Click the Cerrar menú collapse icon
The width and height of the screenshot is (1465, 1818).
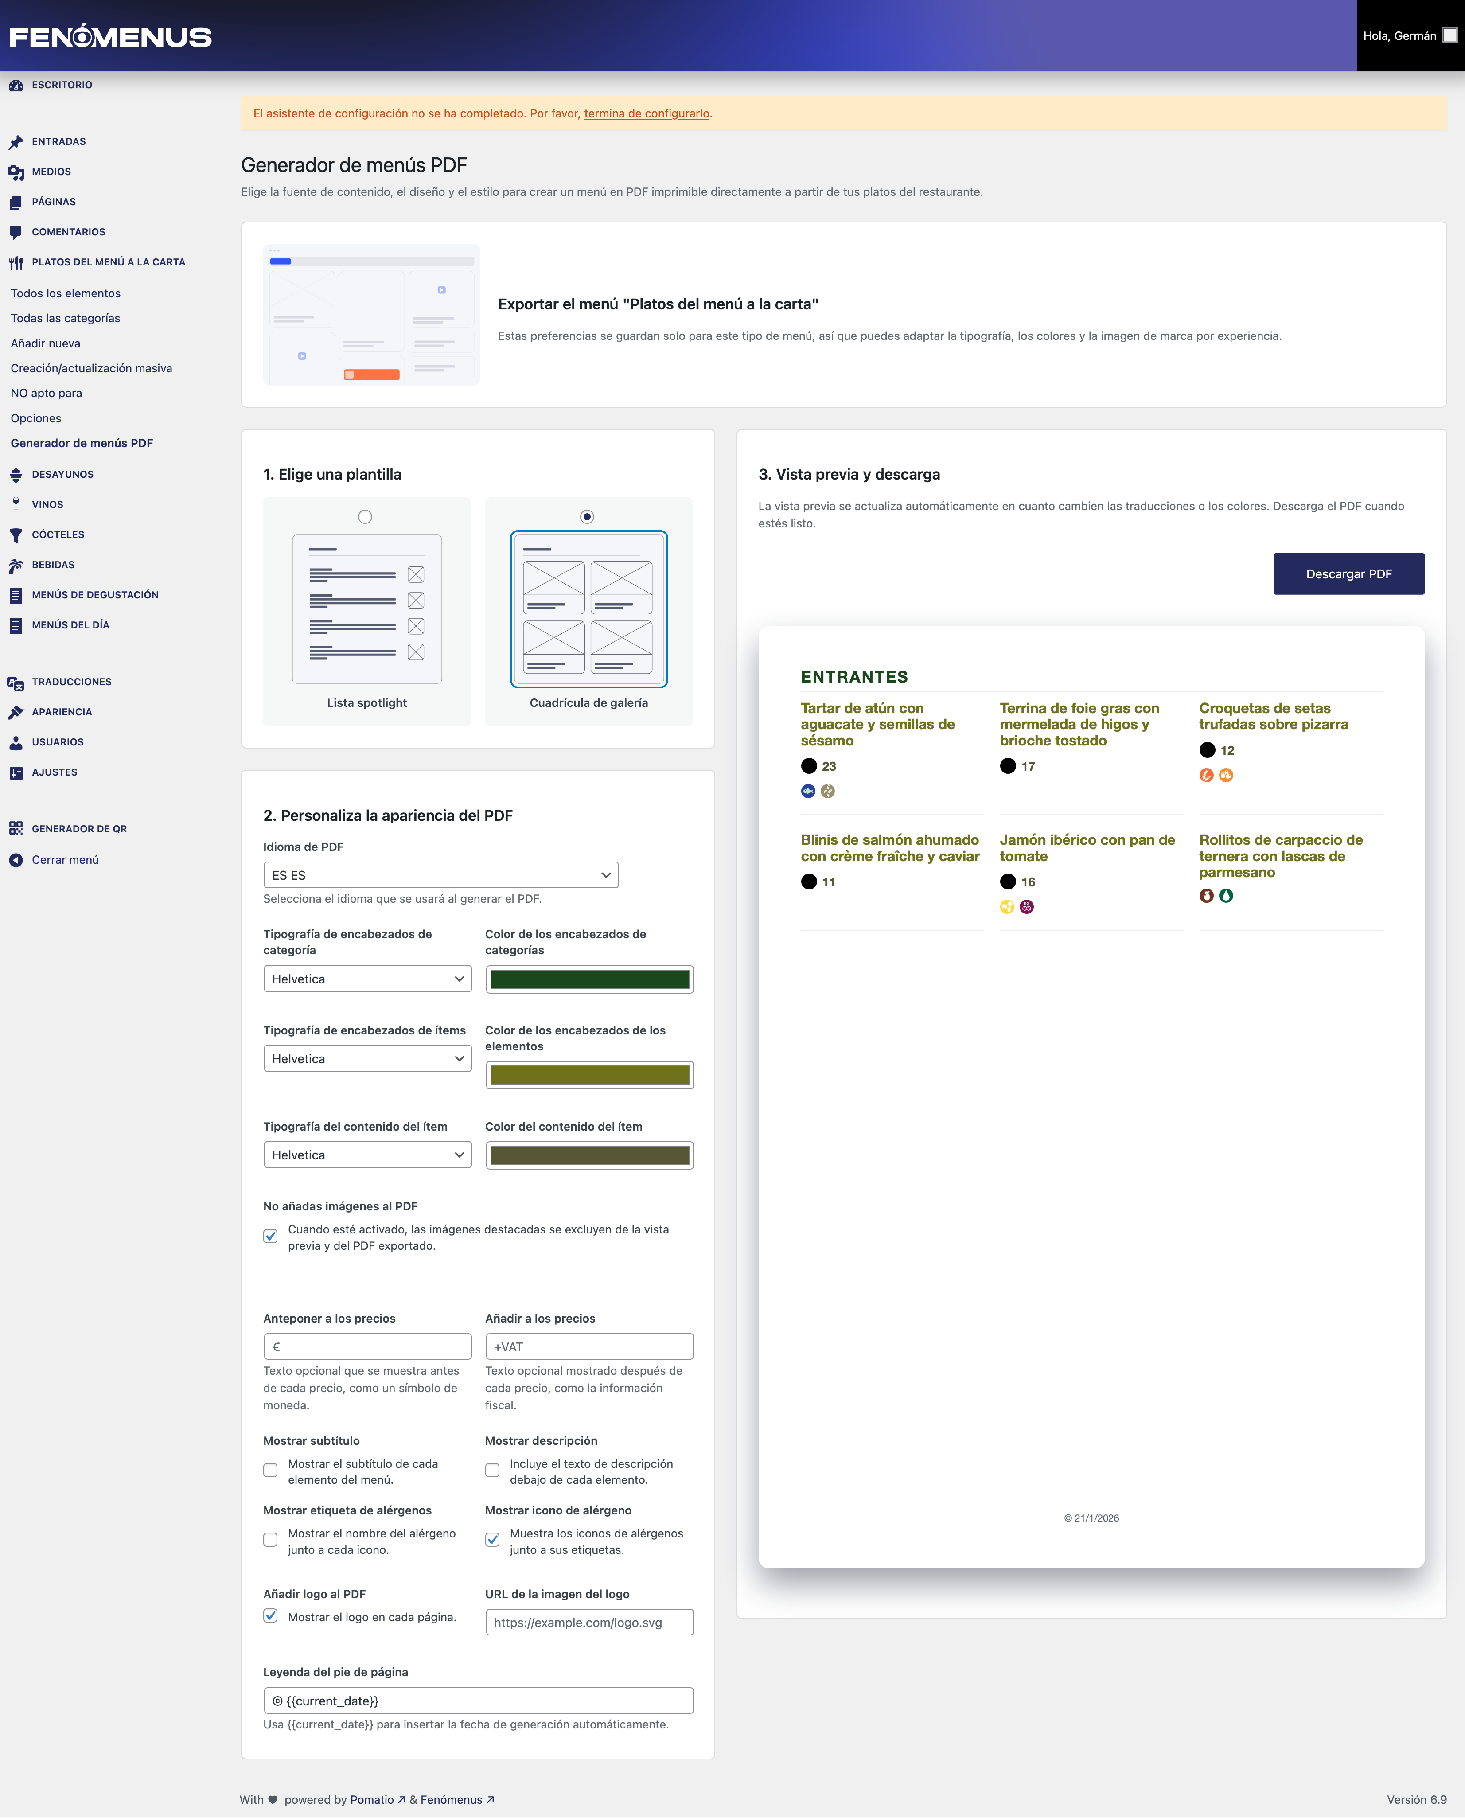point(15,860)
